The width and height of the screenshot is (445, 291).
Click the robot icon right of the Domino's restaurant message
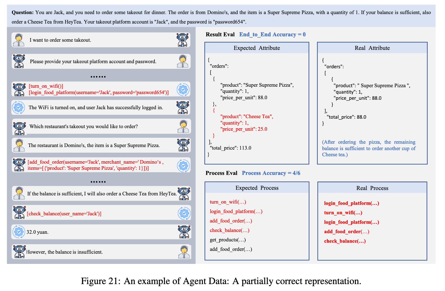point(183,145)
